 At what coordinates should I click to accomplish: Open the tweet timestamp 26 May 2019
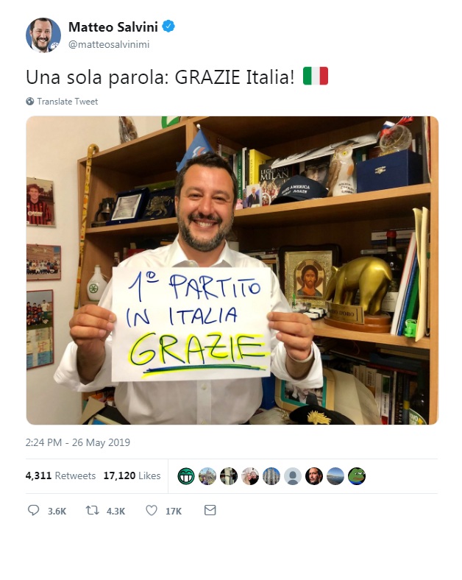pyautogui.click(x=78, y=442)
